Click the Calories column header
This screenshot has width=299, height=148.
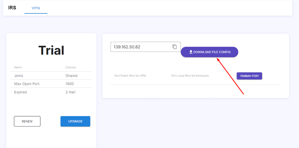71,67
